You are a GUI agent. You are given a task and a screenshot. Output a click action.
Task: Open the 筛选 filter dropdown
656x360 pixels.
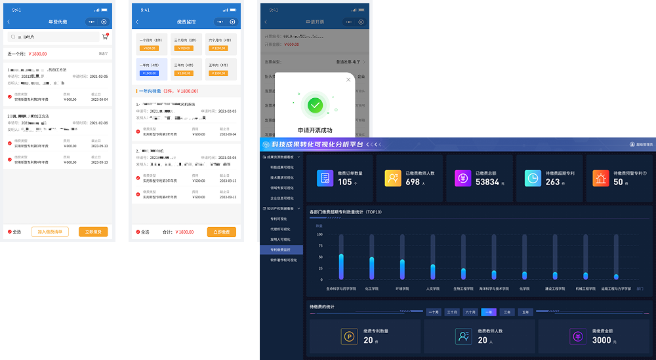[x=103, y=54]
